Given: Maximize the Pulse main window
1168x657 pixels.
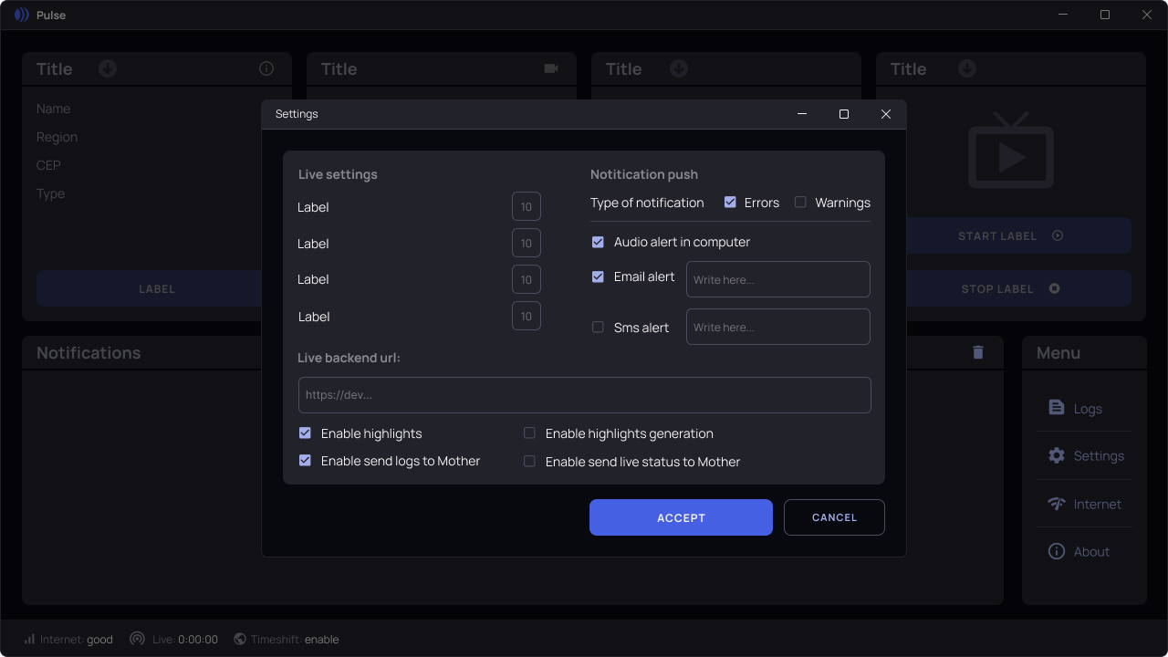Looking at the screenshot, I should coord(1105,15).
